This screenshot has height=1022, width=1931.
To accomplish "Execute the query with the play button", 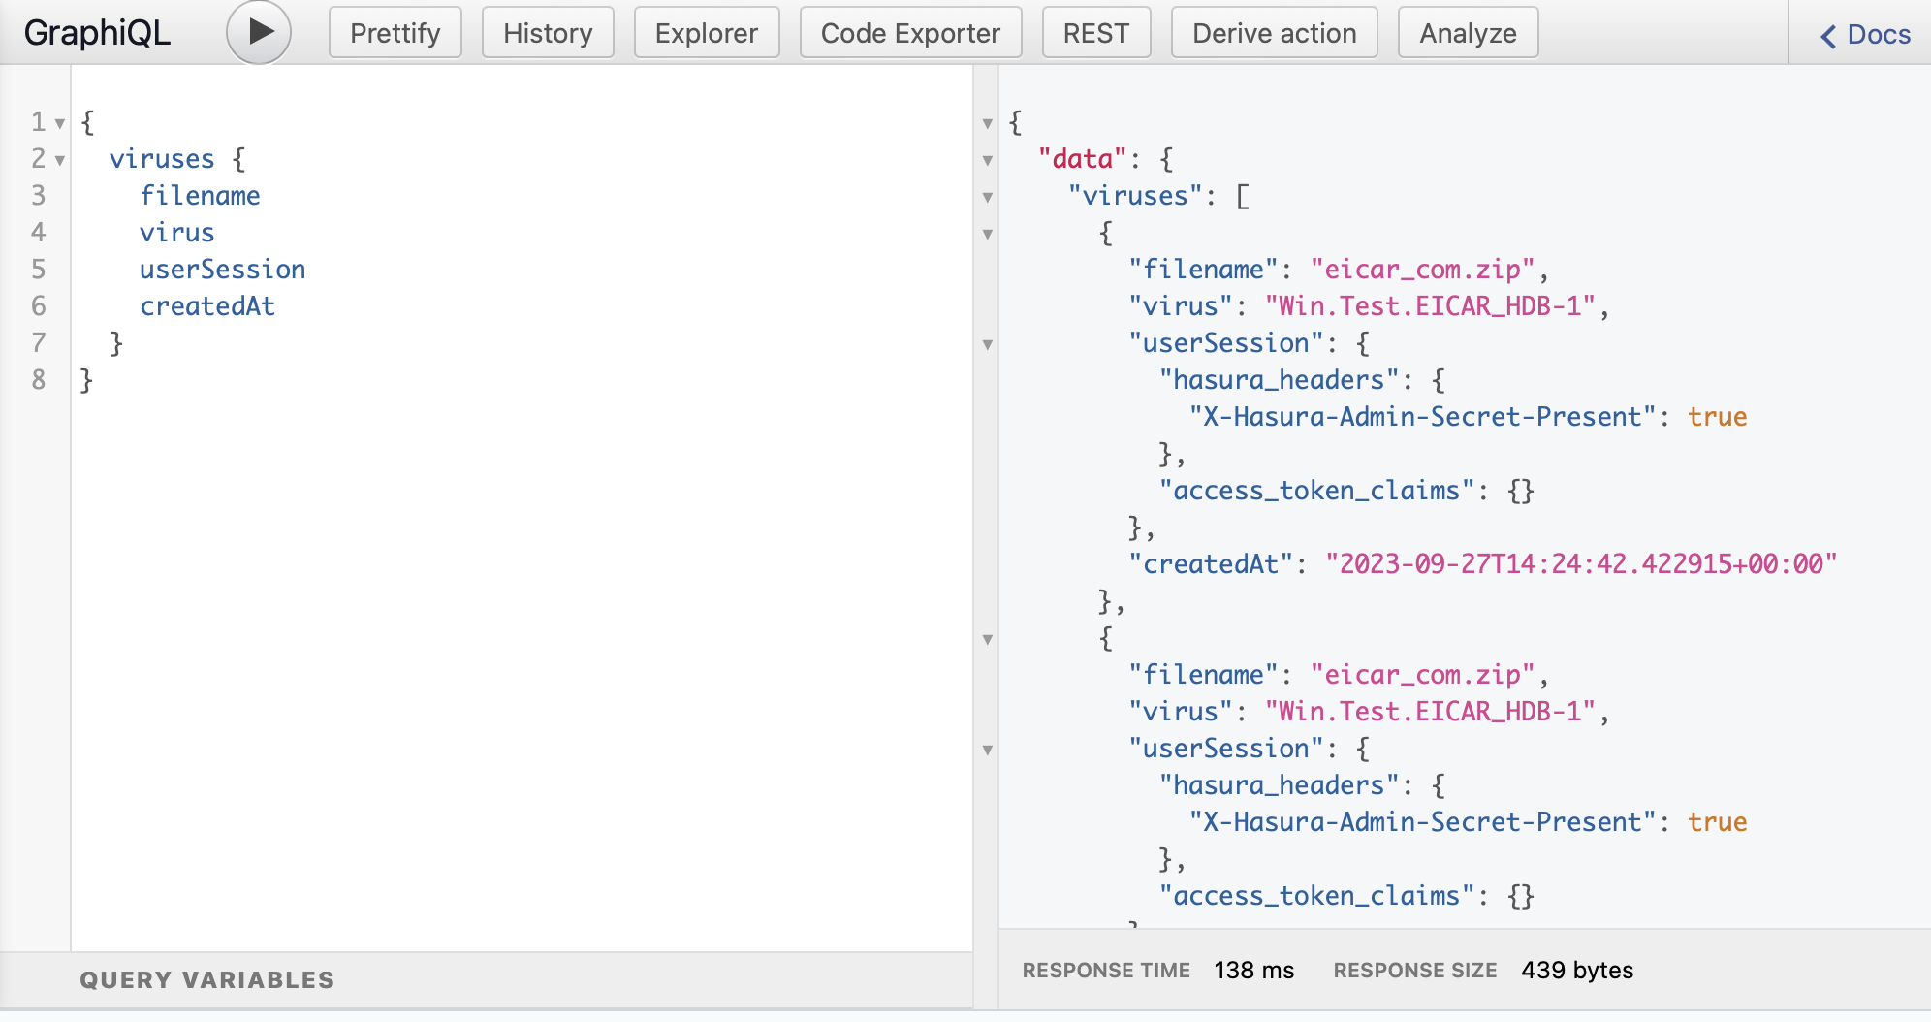I will pos(257,30).
